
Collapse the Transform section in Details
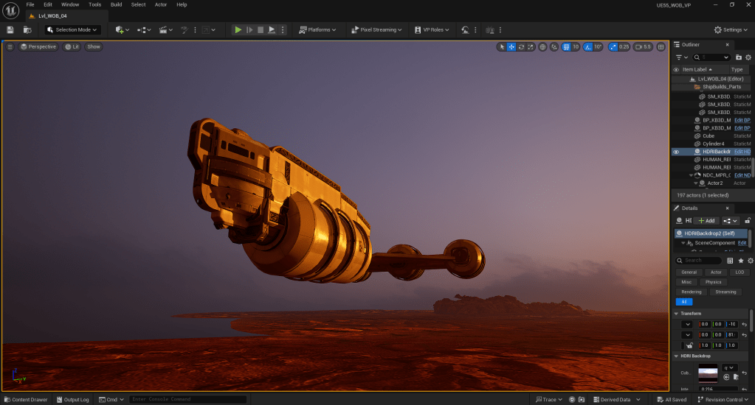(x=676, y=314)
